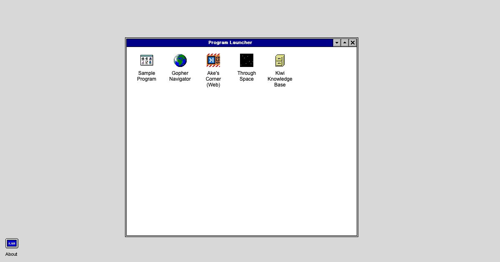The height and width of the screenshot is (262, 500).
Task: Select the starfield icon labeled Through Space
Action: (x=247, y=60)
